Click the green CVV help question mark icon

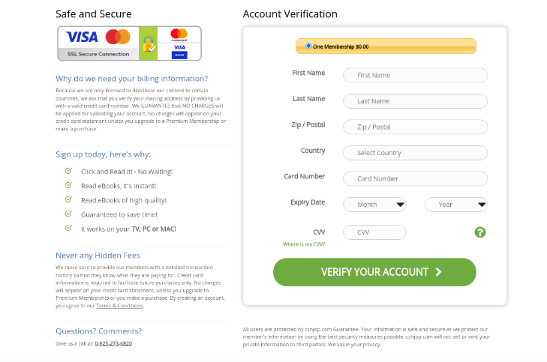[x=480, y=232]
